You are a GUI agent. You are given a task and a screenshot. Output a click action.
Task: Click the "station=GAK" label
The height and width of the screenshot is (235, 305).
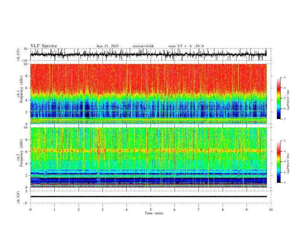point(143,46)
